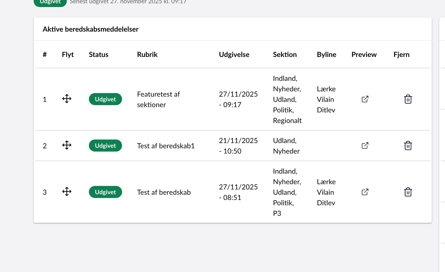Click the Udgivet status badge in row 2

(x=105, y=146)
